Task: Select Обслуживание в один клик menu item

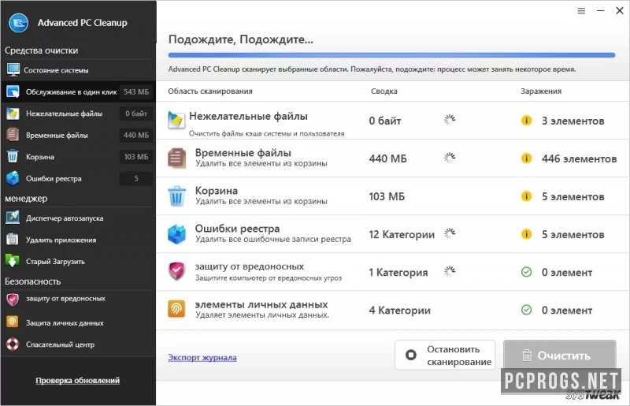Action: 78,91
